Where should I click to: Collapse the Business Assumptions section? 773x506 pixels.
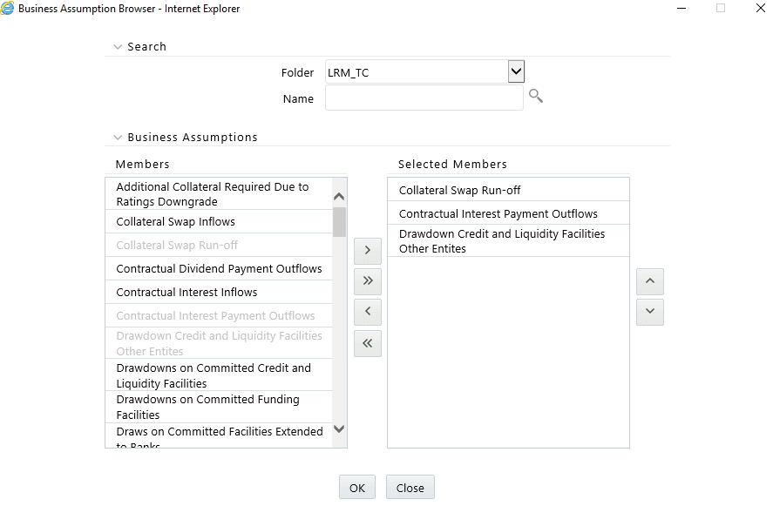pos(118,138)
